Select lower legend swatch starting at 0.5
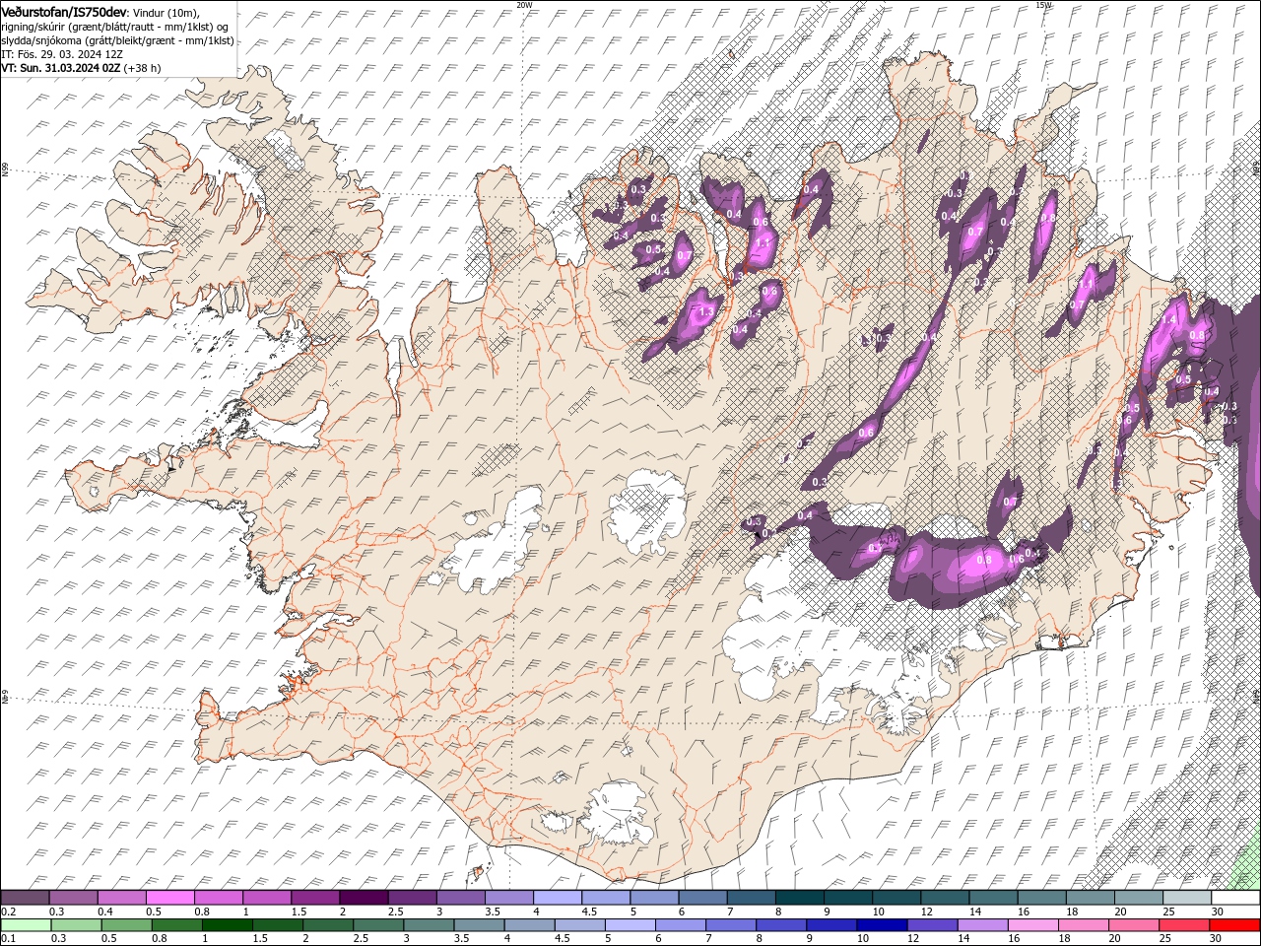This screenshot has width=1261, height=946. pyautogui.click(x=126, y=925)
